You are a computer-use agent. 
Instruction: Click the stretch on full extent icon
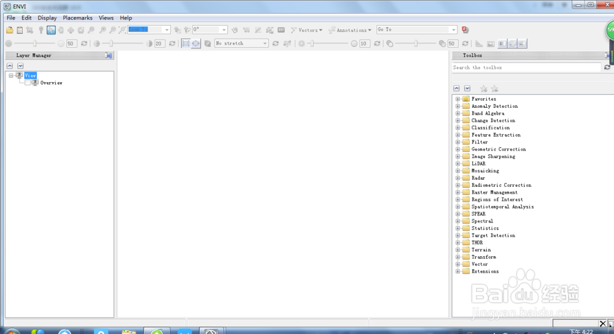coord(196,44)
